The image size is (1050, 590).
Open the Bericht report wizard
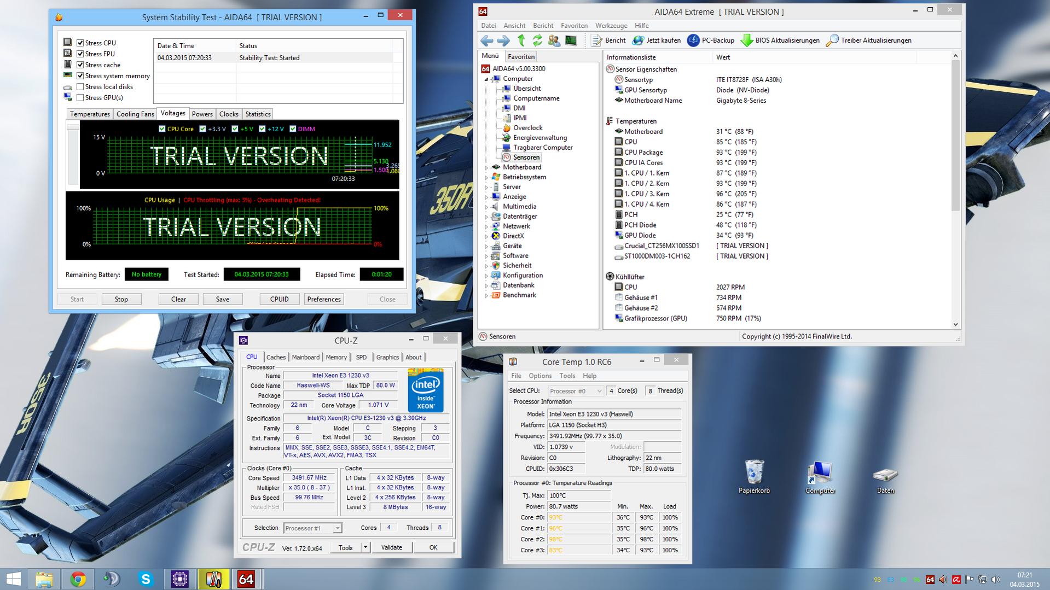coord(608,40)
